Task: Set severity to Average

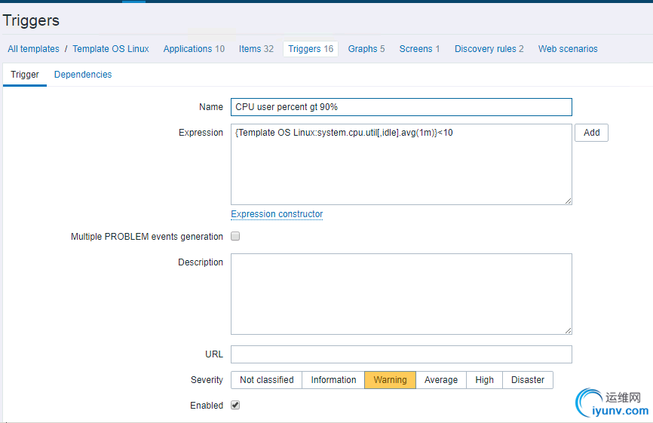Action: tap(441, 380)
